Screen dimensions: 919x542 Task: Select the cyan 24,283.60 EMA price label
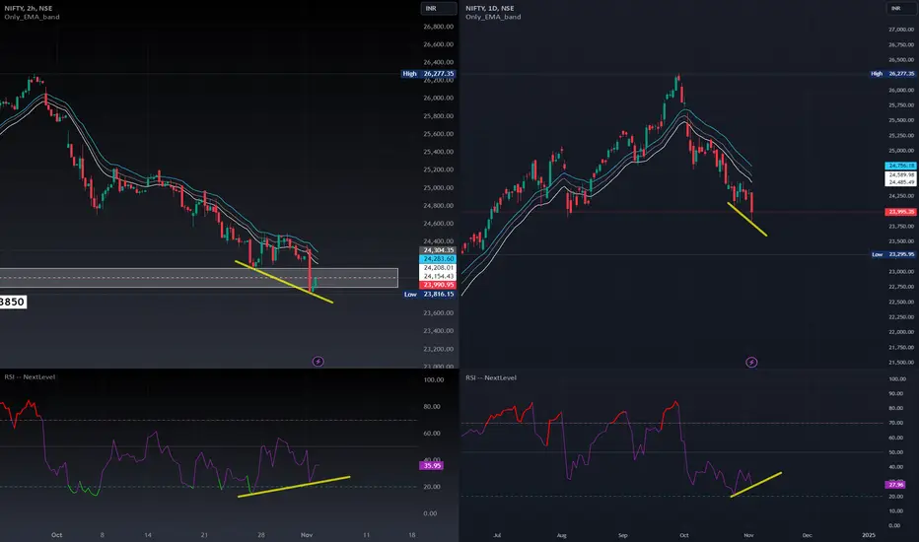[x=439, y=259]
